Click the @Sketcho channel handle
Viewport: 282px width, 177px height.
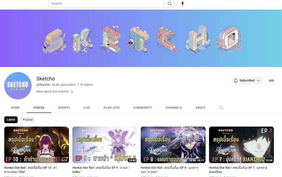43,85
